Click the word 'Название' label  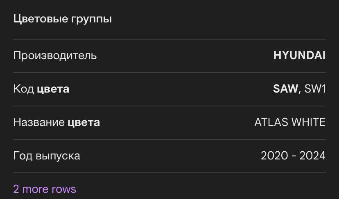coord(39,122)
